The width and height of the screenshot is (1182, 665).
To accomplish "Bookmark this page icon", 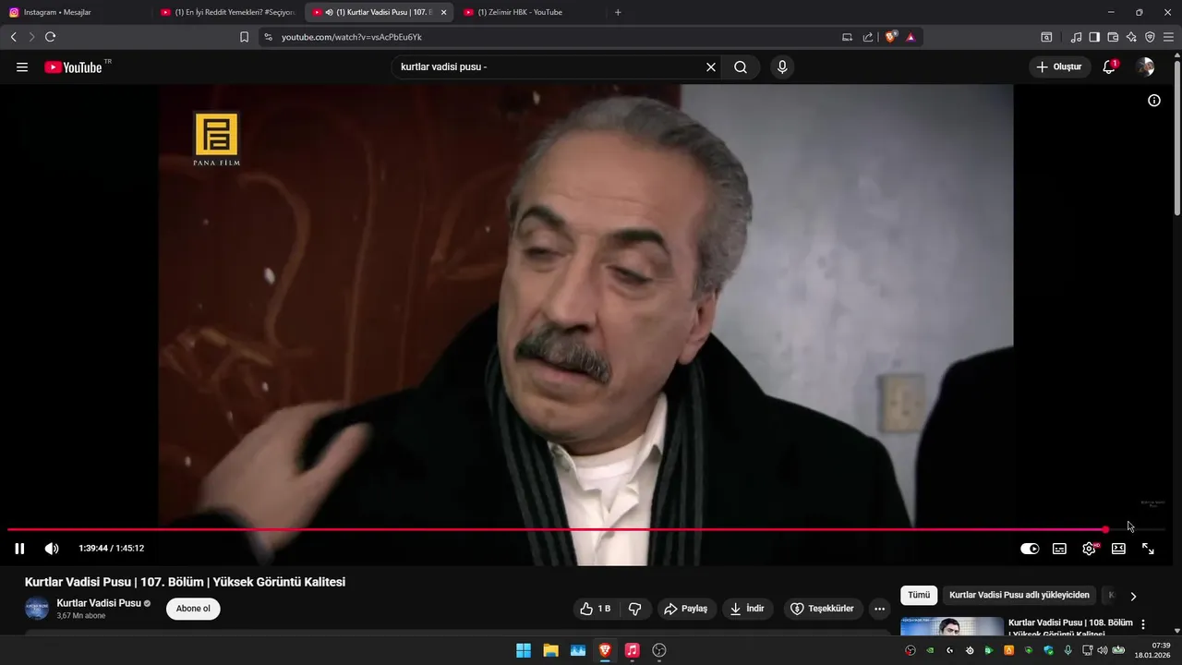I will (244, 37).
